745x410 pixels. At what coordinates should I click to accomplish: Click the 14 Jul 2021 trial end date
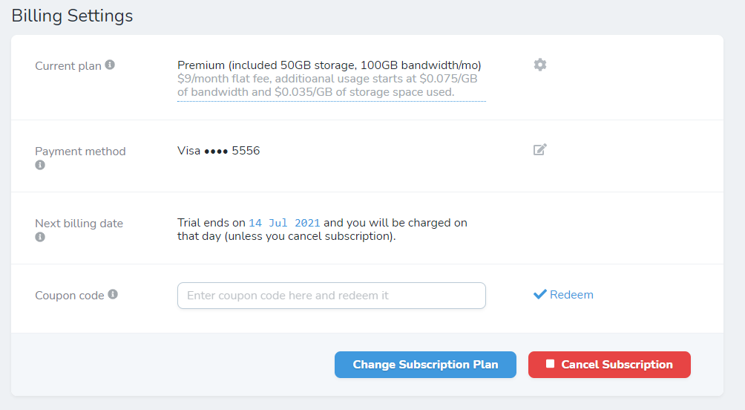pos(284,223)
